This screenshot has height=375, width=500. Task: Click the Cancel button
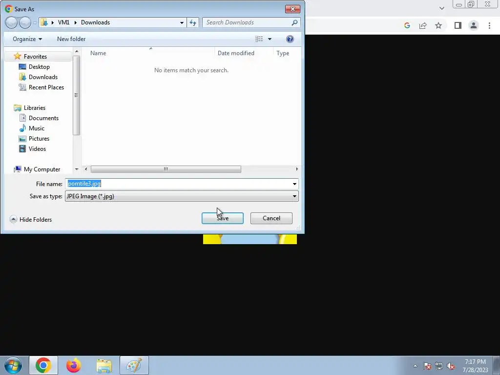click(271, 218)
